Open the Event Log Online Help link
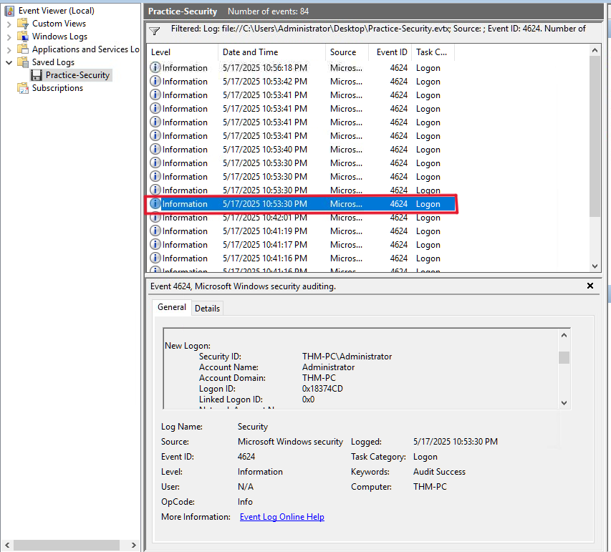Screen dimensions: 611x552 pos(282,517)
